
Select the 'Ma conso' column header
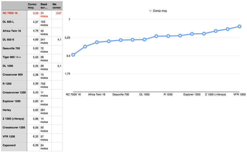tap(57, 6)
